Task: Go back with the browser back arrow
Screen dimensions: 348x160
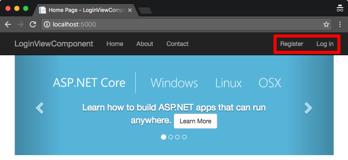Action: click(x=8, y=24)
